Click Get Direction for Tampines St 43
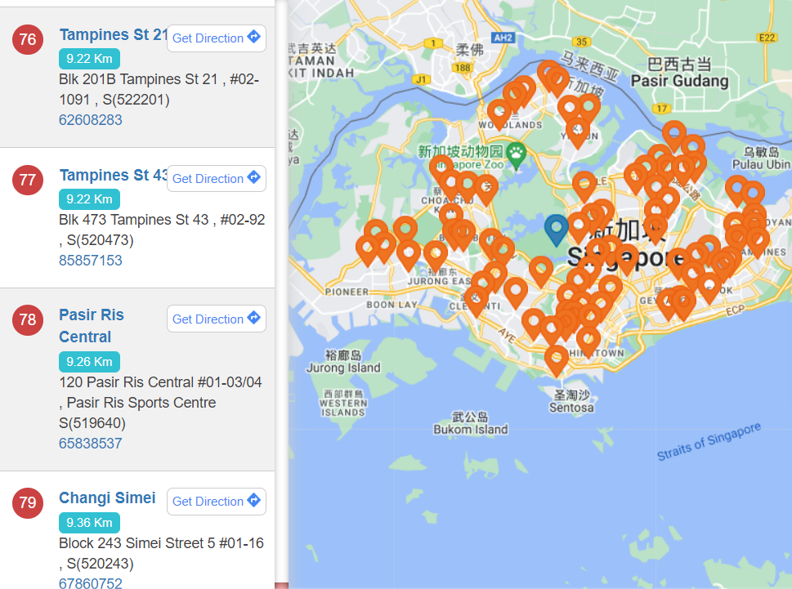 pyautogui.click(x=216, y=178)
